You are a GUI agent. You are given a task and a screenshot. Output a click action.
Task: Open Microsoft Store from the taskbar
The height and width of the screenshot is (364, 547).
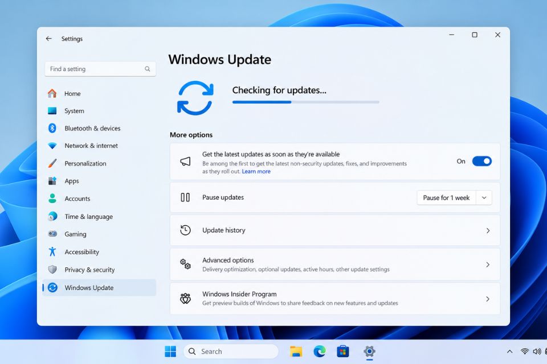click(x=343, y=351)
